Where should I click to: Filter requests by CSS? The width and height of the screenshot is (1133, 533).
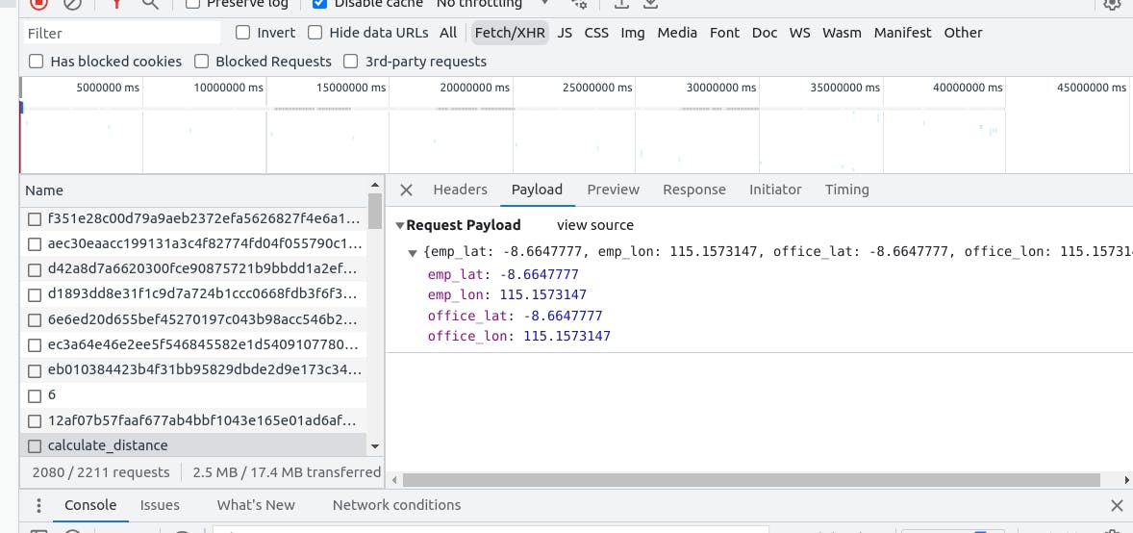click(597, 33)
